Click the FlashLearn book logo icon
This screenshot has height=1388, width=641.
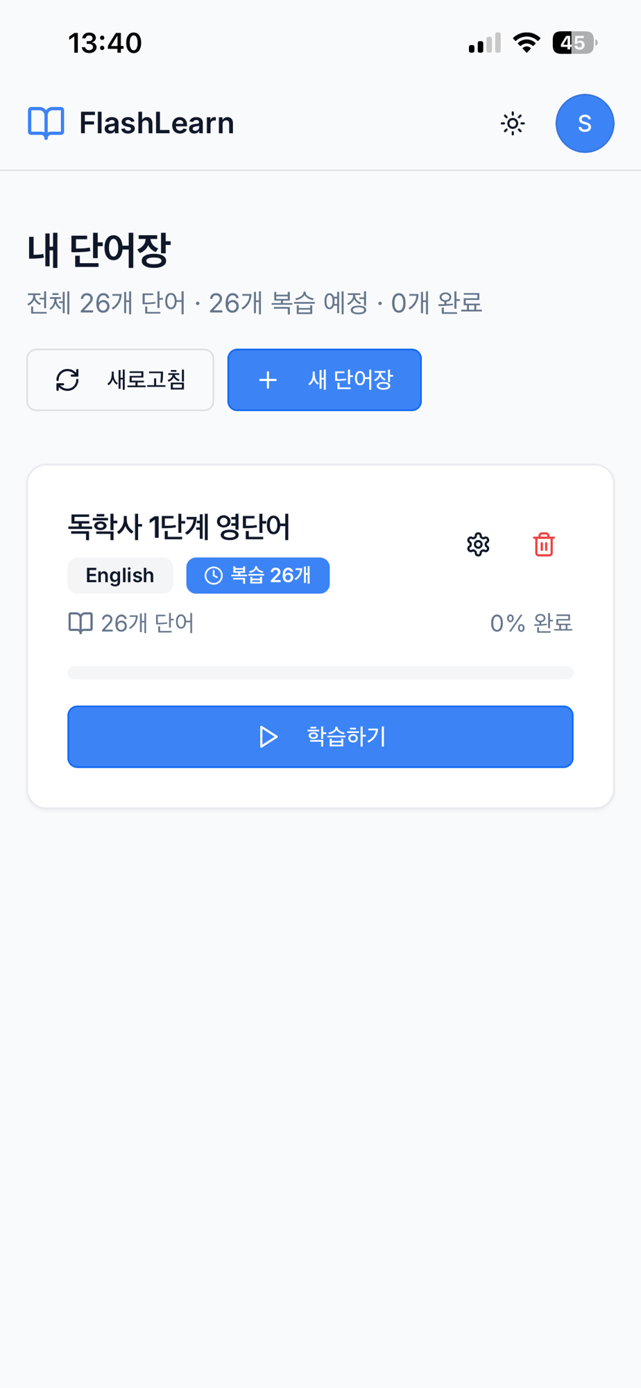[x=46, y=124]
